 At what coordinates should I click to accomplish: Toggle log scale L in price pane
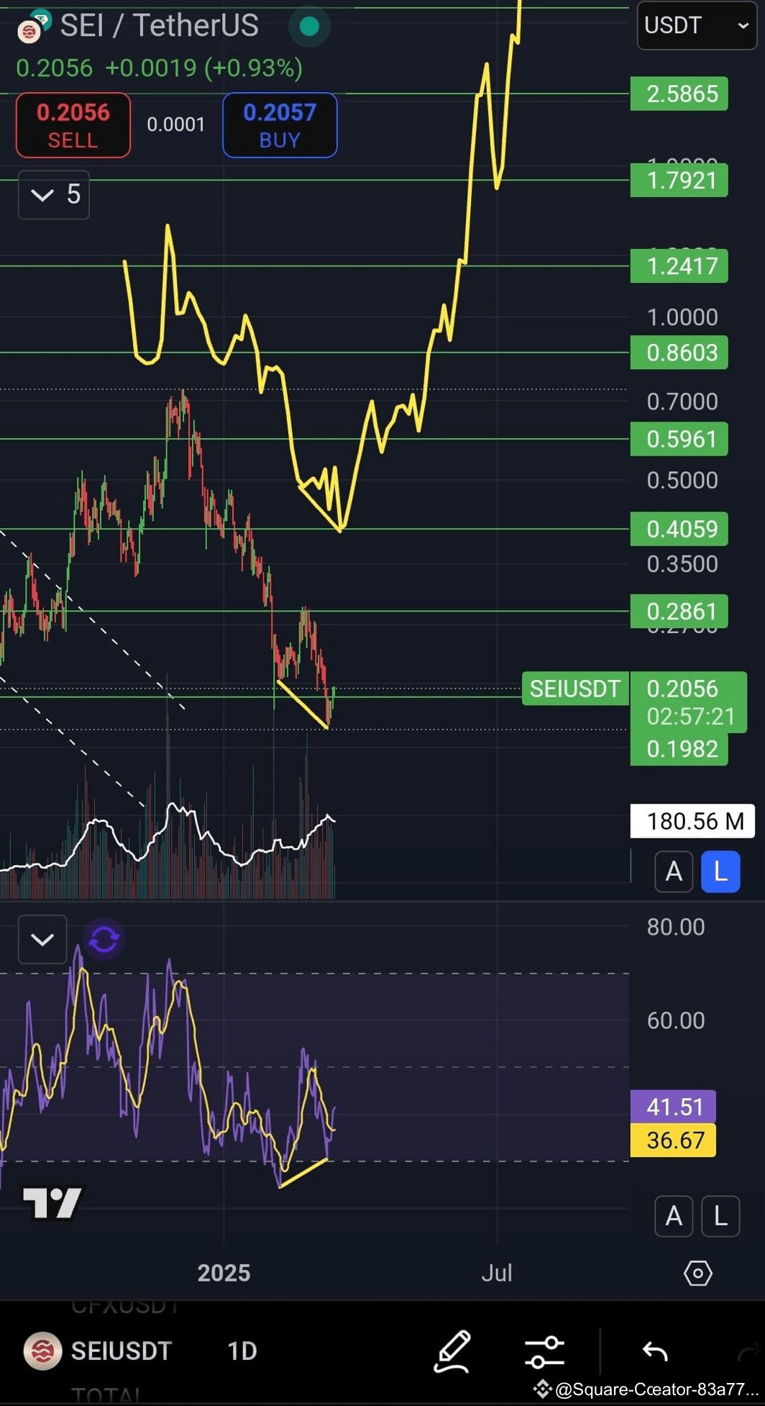pos(720,871)
